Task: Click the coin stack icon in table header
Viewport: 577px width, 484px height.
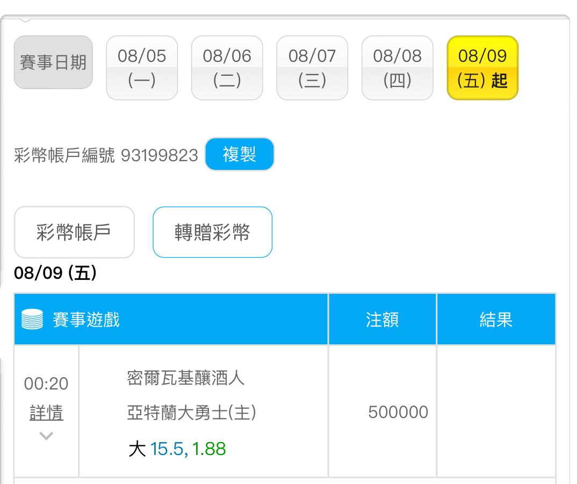Action: pos(32,319)
